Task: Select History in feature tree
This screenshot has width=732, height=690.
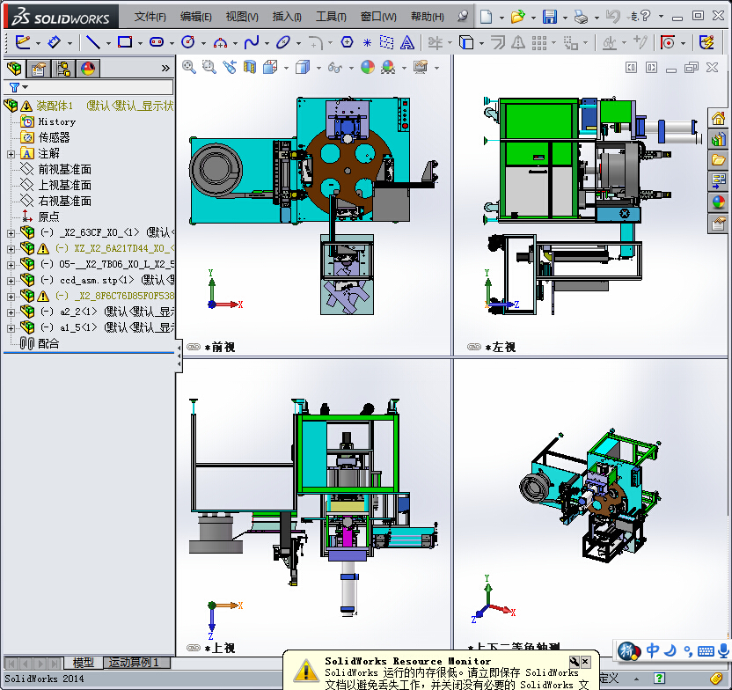Action: 56,121
